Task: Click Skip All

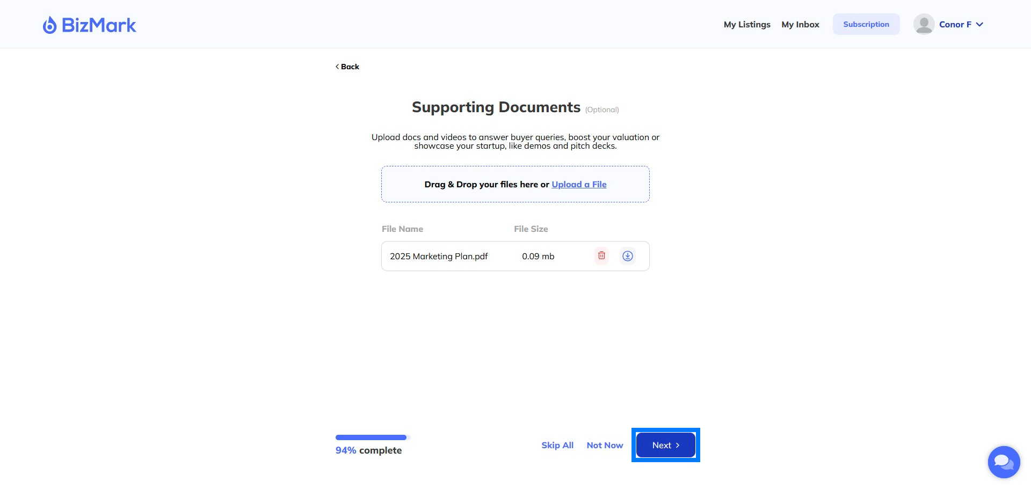Action: (x=557, y=445)
